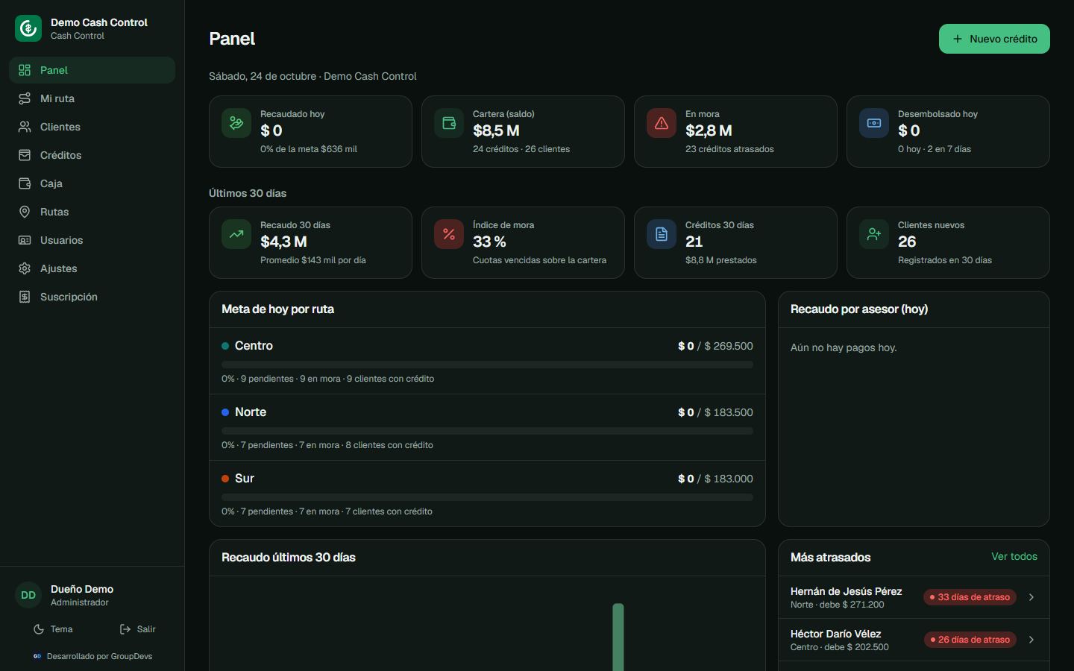
Task: Click the text "Aún no hay pagos hoy."
Action: tap(844, 347)
